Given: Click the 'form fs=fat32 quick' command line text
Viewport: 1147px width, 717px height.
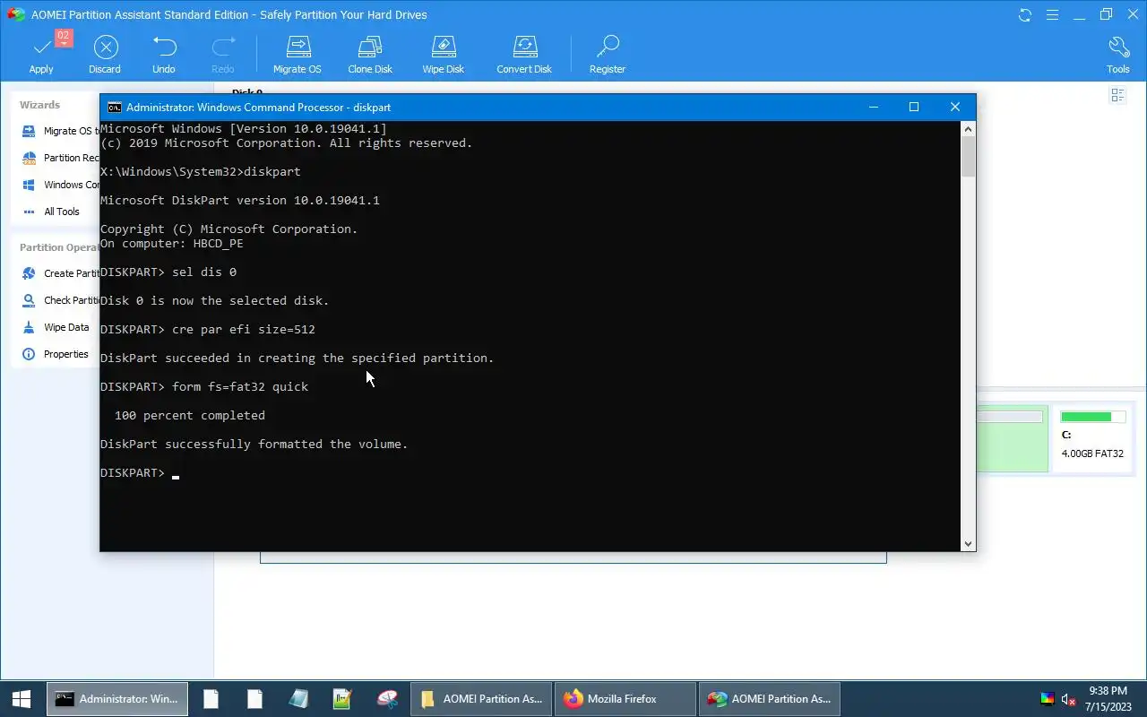Looking at the screenshot, I should [x=240, y=386].
